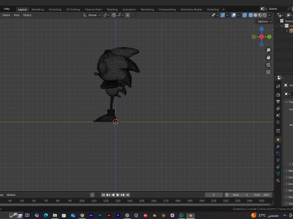293x219 pixels.
Task: Switch to the Modeling workspace tab
Action: [38, 10]
